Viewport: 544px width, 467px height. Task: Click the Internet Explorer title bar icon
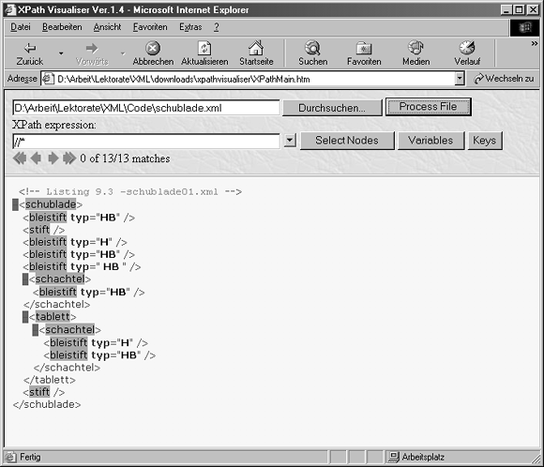(x=9, y=9)
